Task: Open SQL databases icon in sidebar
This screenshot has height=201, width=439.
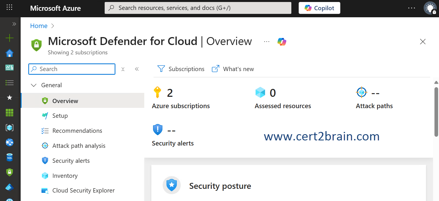Action: pyautogui.click(x=10, y=157)
